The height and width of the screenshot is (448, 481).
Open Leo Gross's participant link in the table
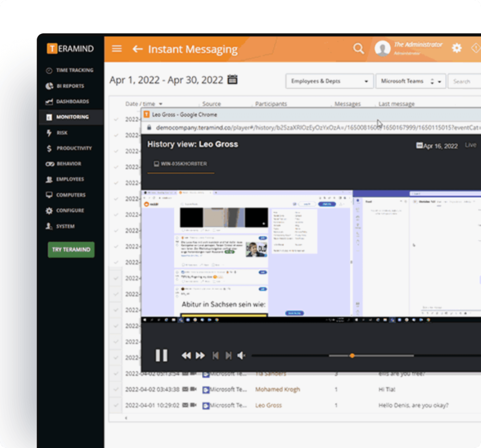[x=268, y=405]
